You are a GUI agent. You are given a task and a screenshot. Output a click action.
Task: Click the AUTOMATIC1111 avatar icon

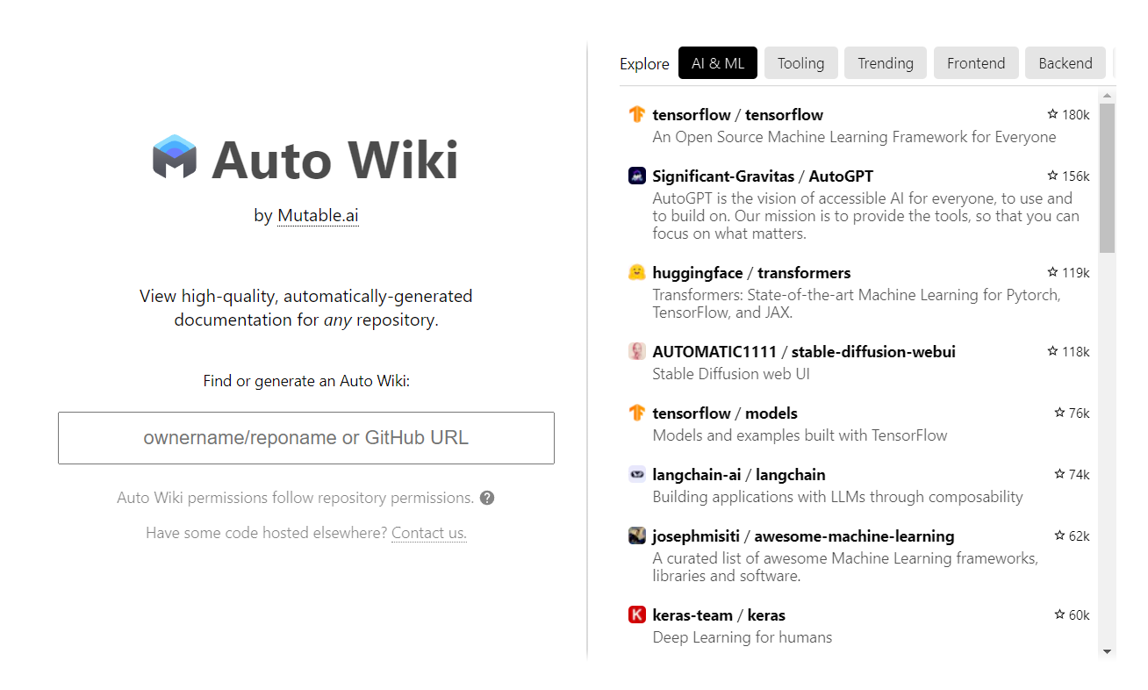[x=636, y=351]
